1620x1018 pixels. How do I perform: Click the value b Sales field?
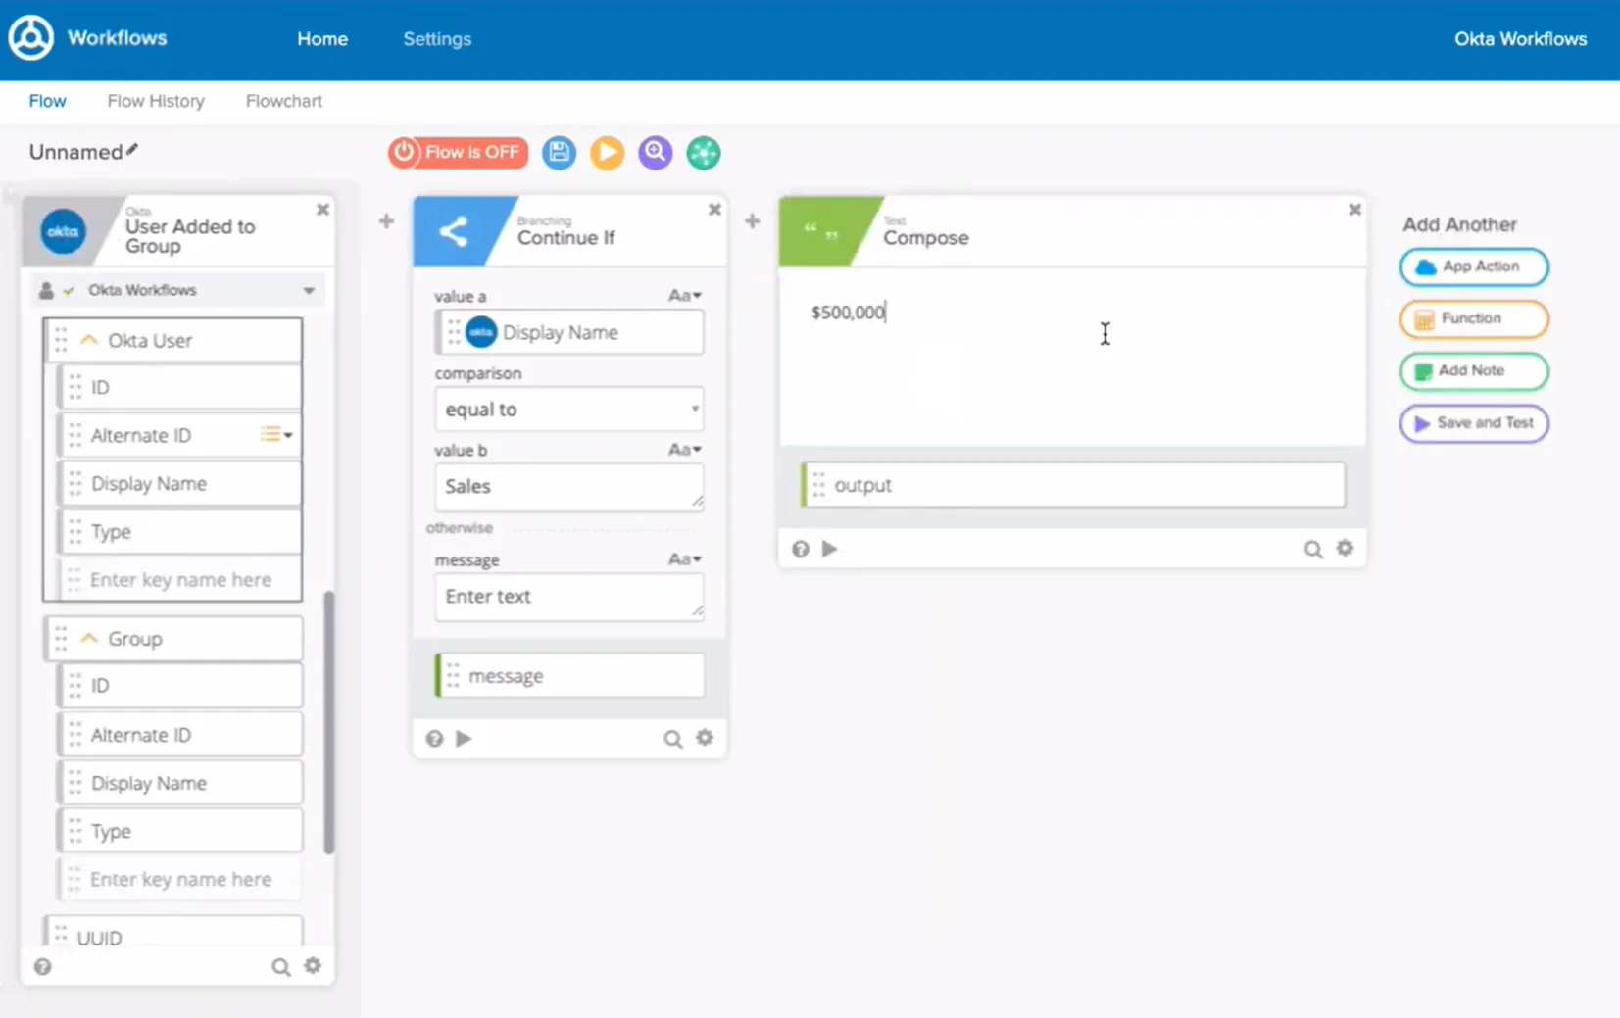click(568, 486)
